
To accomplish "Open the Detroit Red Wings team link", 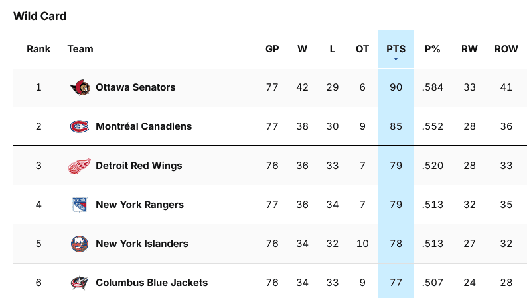I will pos(139,166).
